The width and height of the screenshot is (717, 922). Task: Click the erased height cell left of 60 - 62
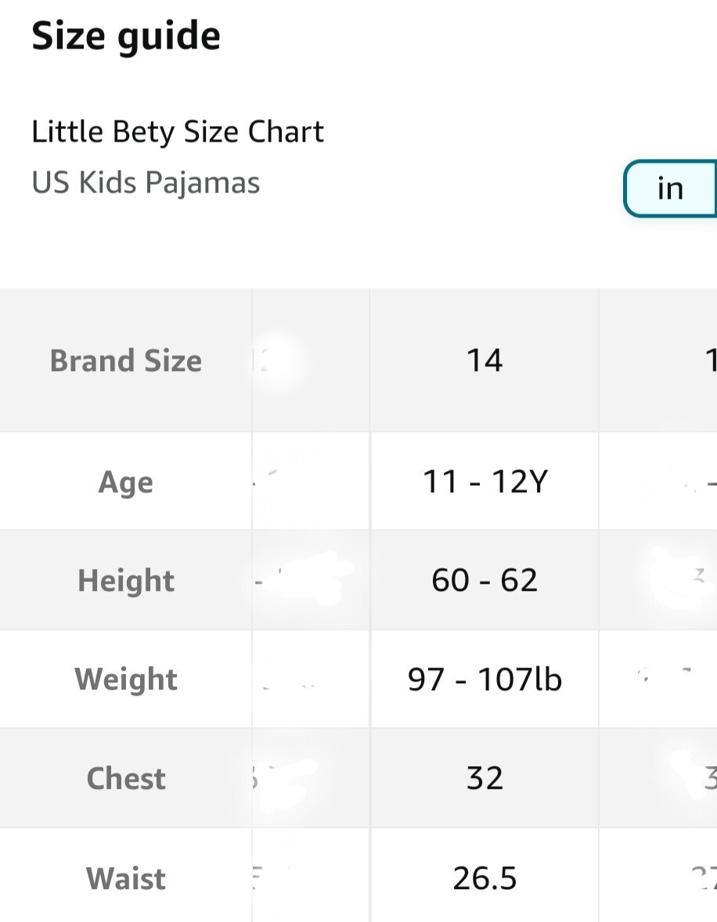[311, 581]
